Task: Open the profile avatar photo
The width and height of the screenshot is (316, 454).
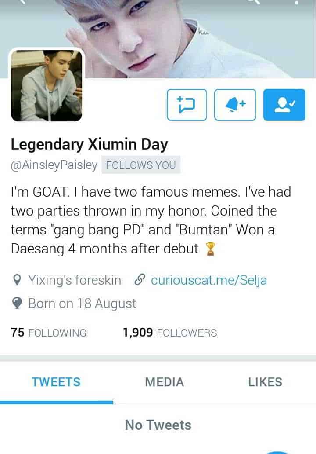Action: [x=47, y=85]
